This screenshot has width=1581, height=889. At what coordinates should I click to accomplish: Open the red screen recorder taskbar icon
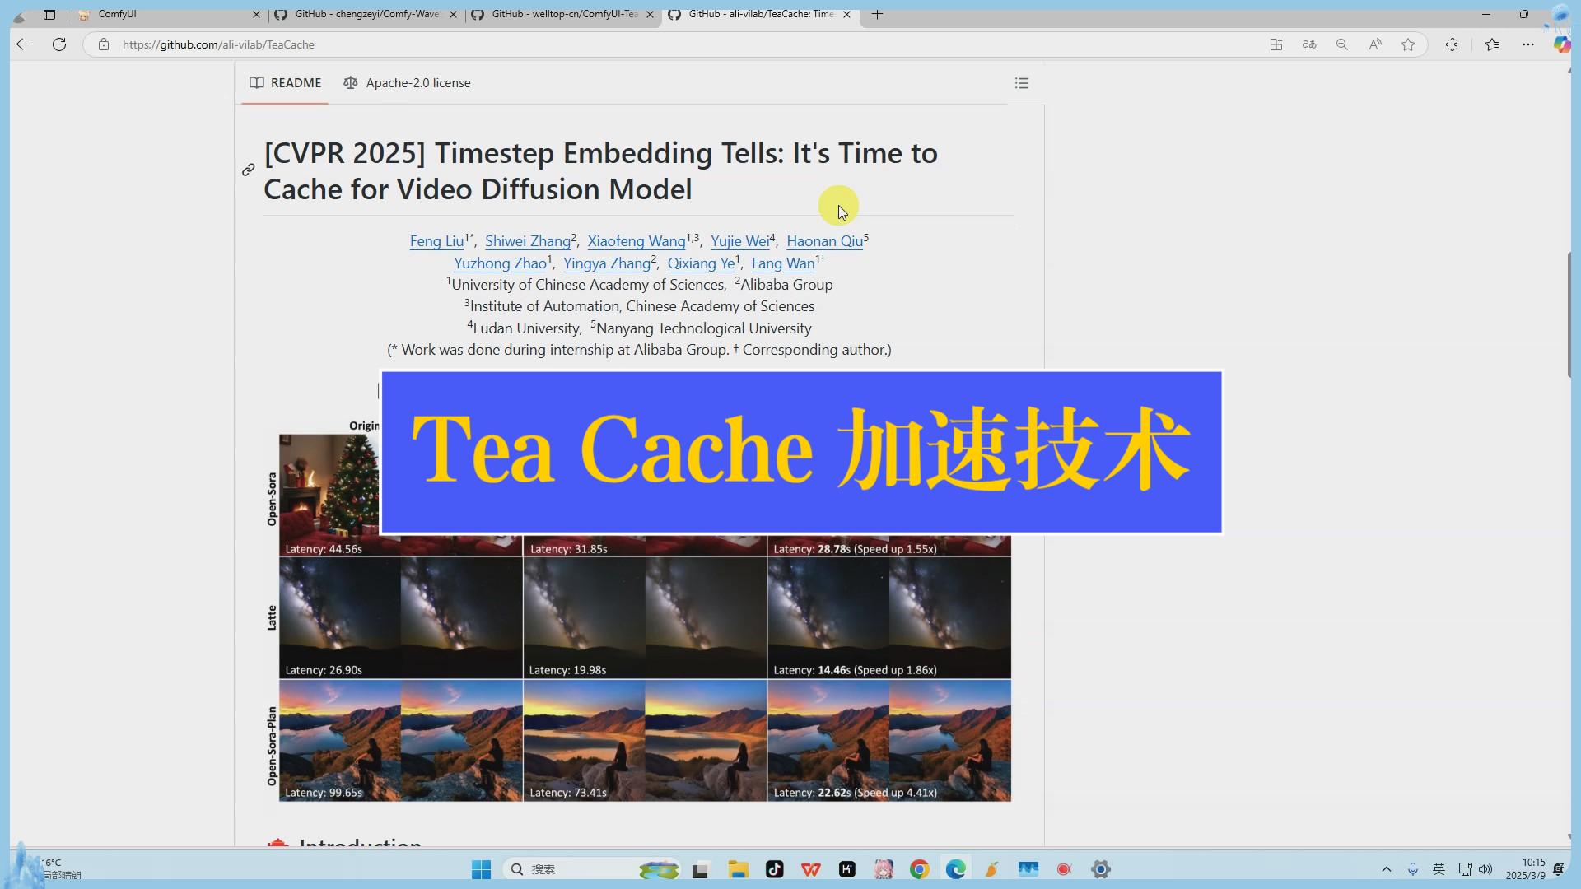[x=1064, y=869]
